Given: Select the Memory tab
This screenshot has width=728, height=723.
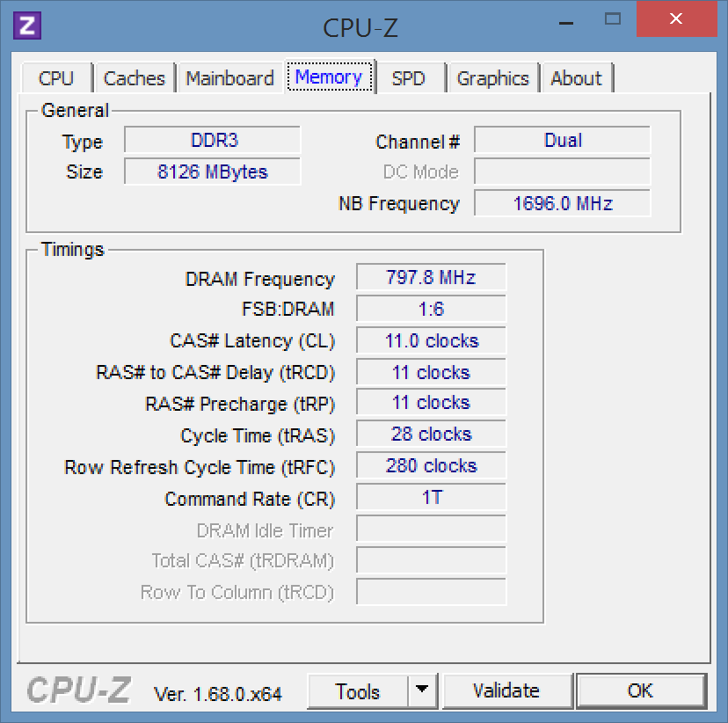Looking at the screenshot, I should [x=329, y=77].
